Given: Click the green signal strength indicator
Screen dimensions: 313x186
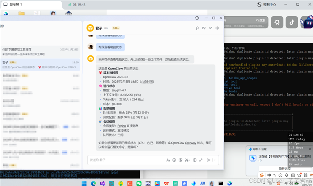Looking at the screenshot, I should pyautogui.click(x=69, y=4).
